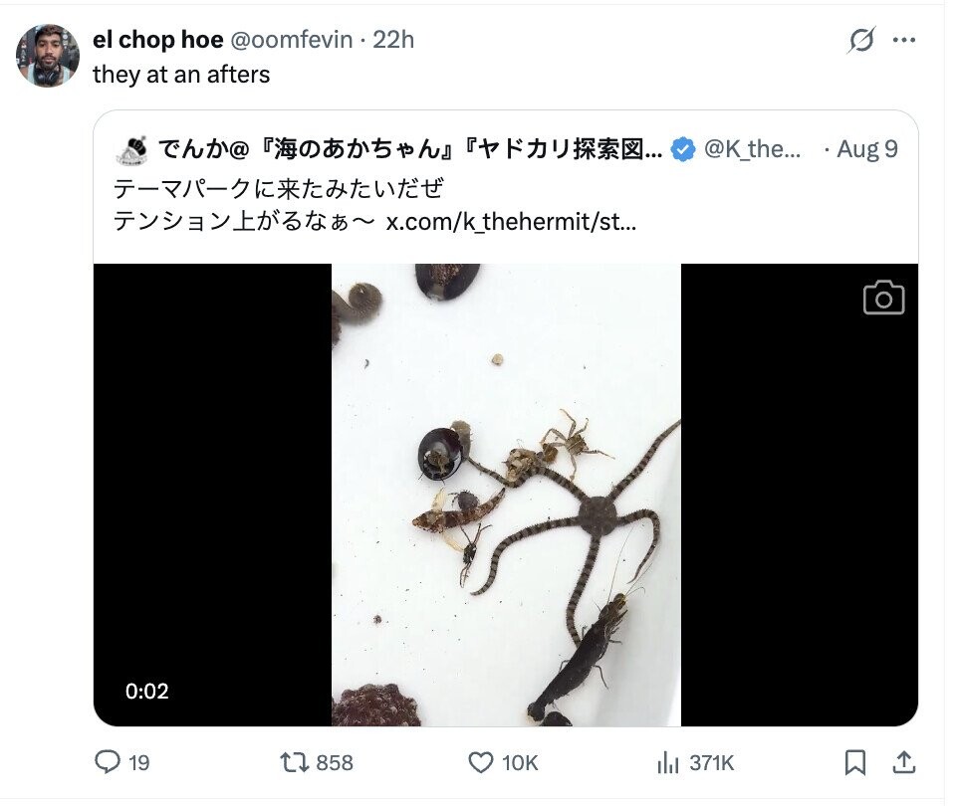Click the "they at an afters" text
The height and width of the screenshot is (806, 960).
click(x=181, y=74)
